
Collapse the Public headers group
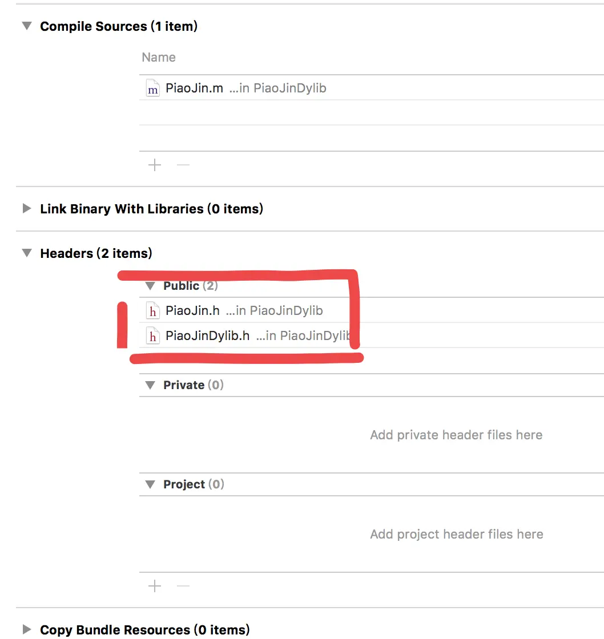150,286
